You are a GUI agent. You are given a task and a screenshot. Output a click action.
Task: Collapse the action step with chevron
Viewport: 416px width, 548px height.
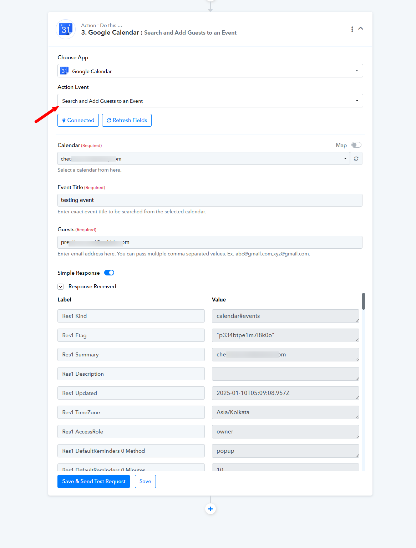point(361,29)
